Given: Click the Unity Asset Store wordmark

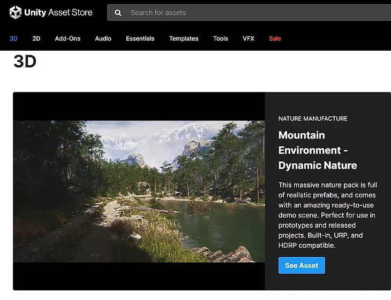Looking at the screenshot, I should (58, 12).
